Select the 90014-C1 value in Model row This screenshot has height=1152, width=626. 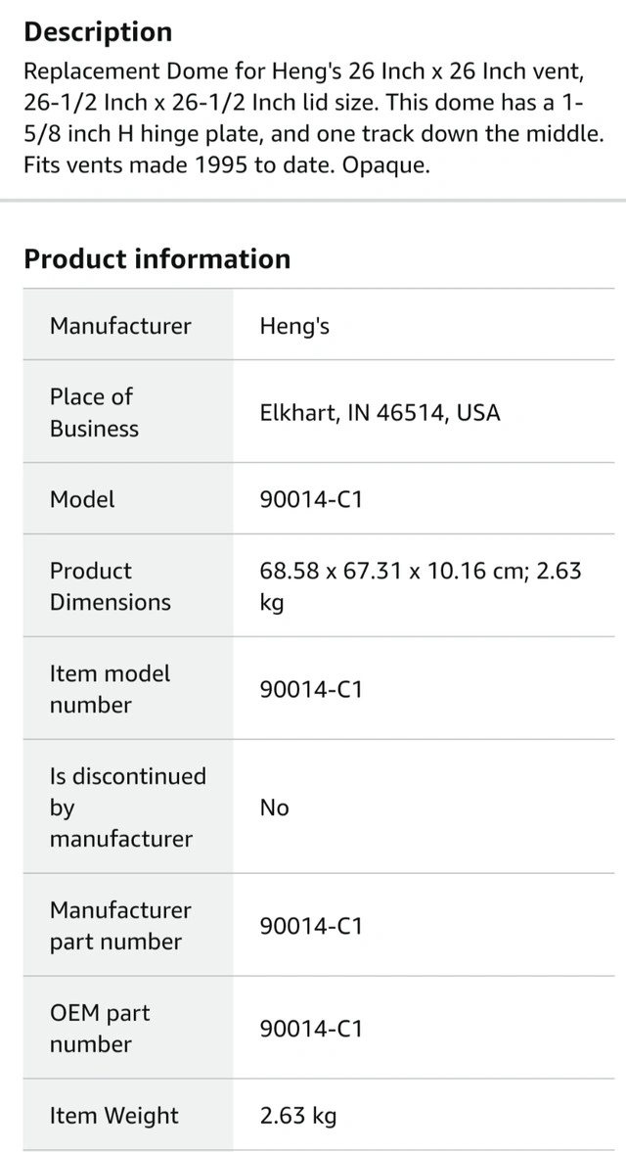coord(311,498)
